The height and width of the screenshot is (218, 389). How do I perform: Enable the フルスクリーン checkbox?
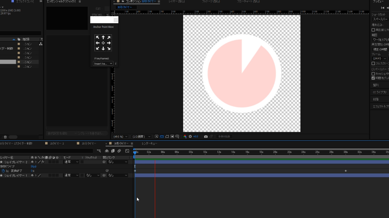coord(373,64)
